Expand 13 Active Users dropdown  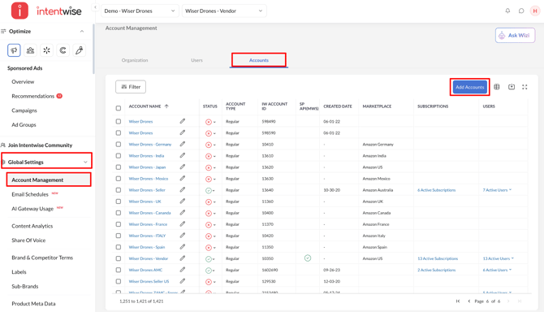[x=499, y=258]
